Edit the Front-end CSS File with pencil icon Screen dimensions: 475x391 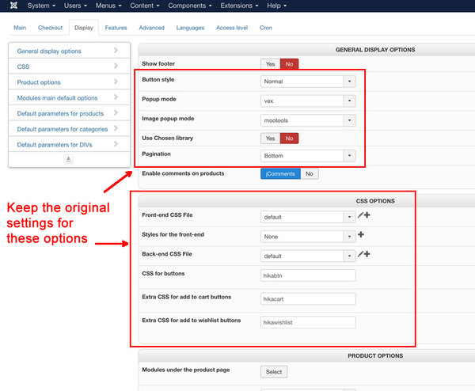tap(360, 215)
